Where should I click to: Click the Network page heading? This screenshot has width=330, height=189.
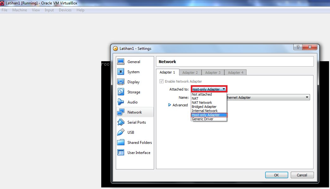coord(167,62)
